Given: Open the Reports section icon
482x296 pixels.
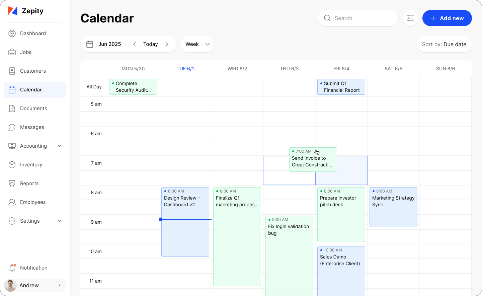Looking at the screenshot, I should pos(12,183).
